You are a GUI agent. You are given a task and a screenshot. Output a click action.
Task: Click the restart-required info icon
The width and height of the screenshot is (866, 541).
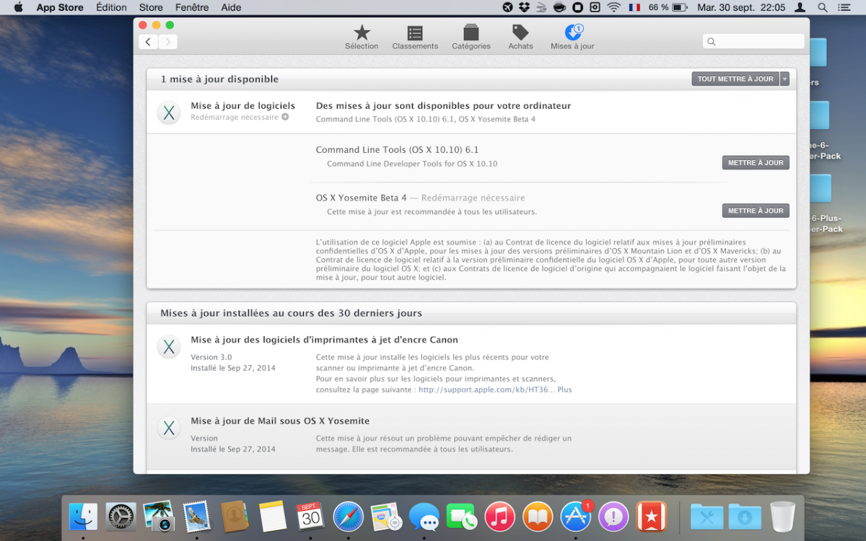[x=285, y=117]
